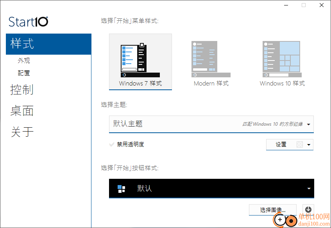This screenshot has height=228, width=331.
Task: Minimize the Start10 window
Action: 286,5
